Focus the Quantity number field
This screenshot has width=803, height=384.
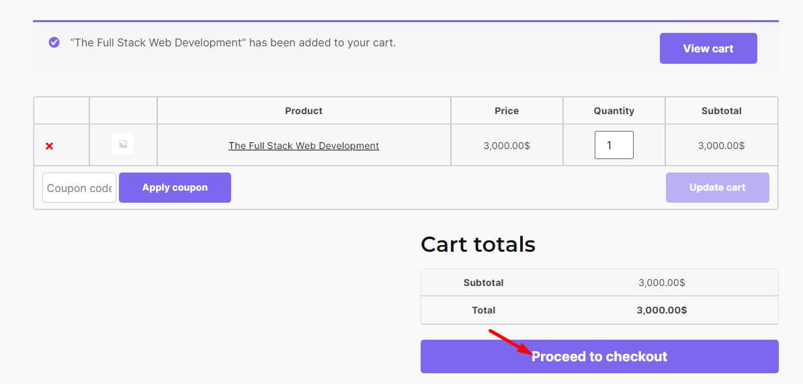click(614, 145)
